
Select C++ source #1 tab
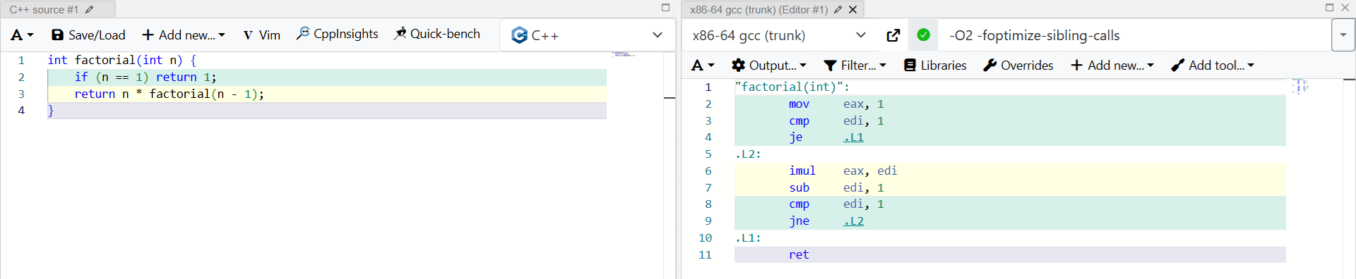tap(44, 10)
